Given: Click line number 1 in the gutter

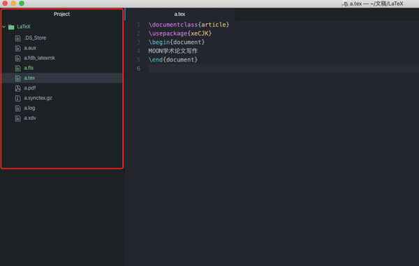Looking at the screenshot, I should tap(138, 25).
